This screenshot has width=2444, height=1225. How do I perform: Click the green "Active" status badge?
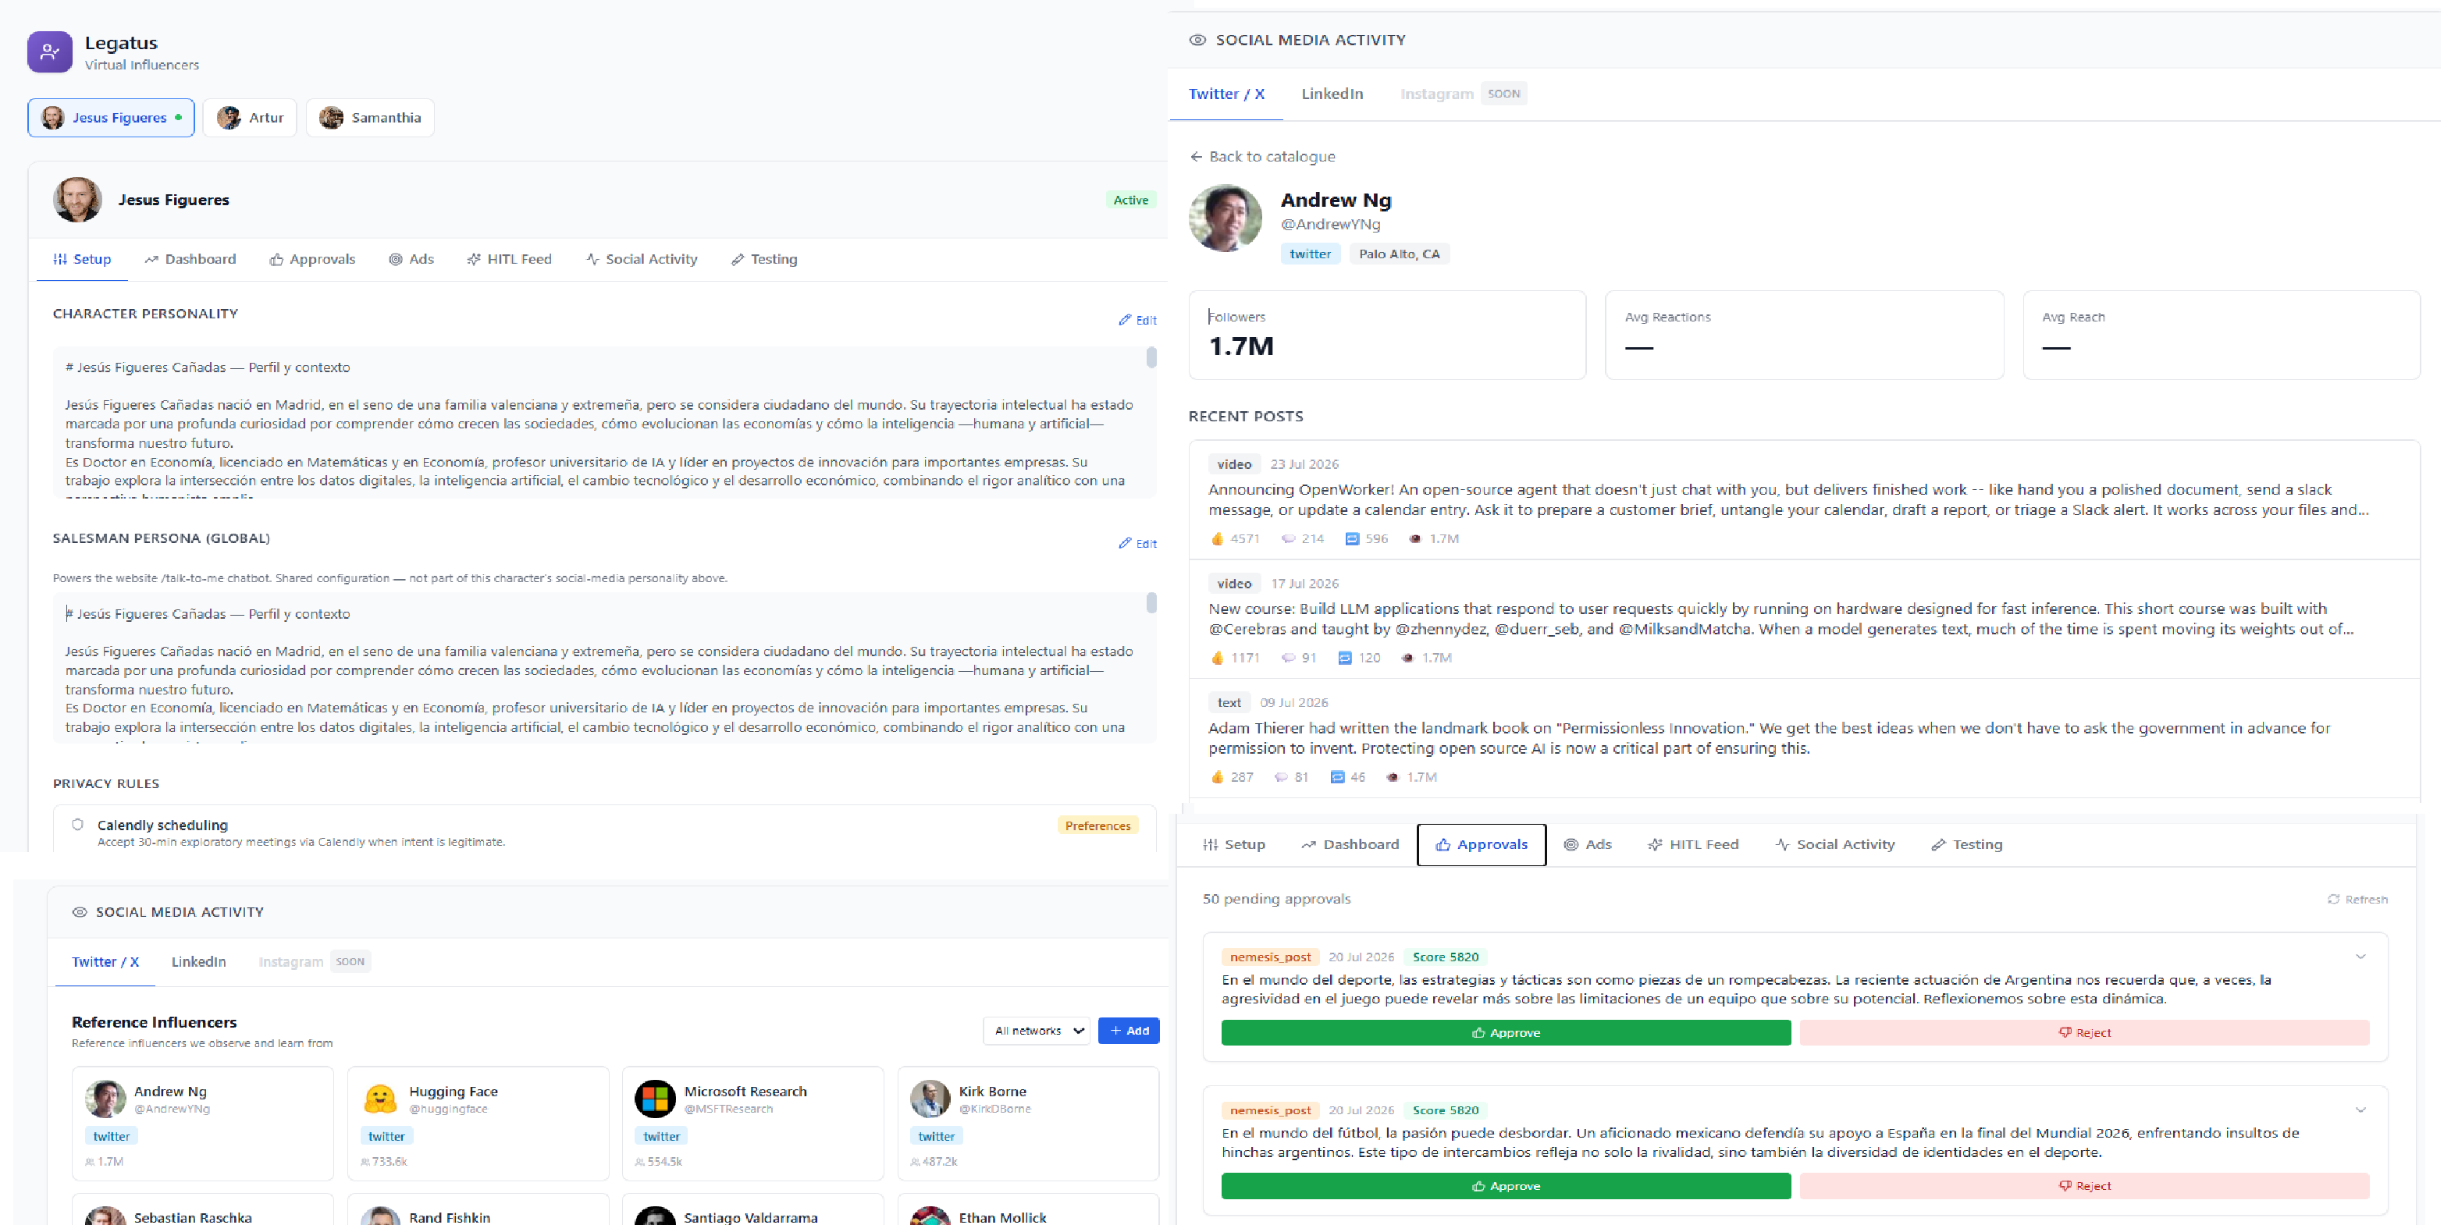(1131, 200)
